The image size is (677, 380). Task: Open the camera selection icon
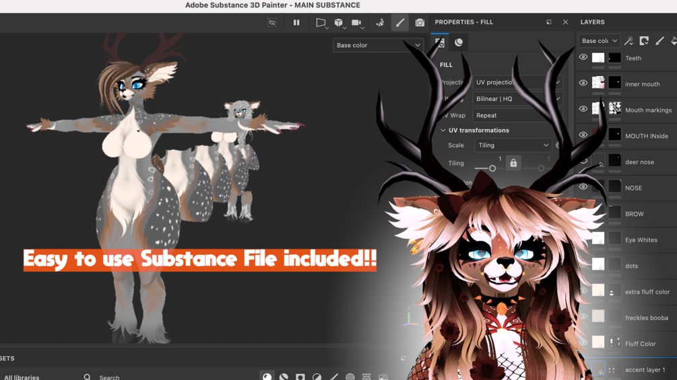[x=356, y=23]
